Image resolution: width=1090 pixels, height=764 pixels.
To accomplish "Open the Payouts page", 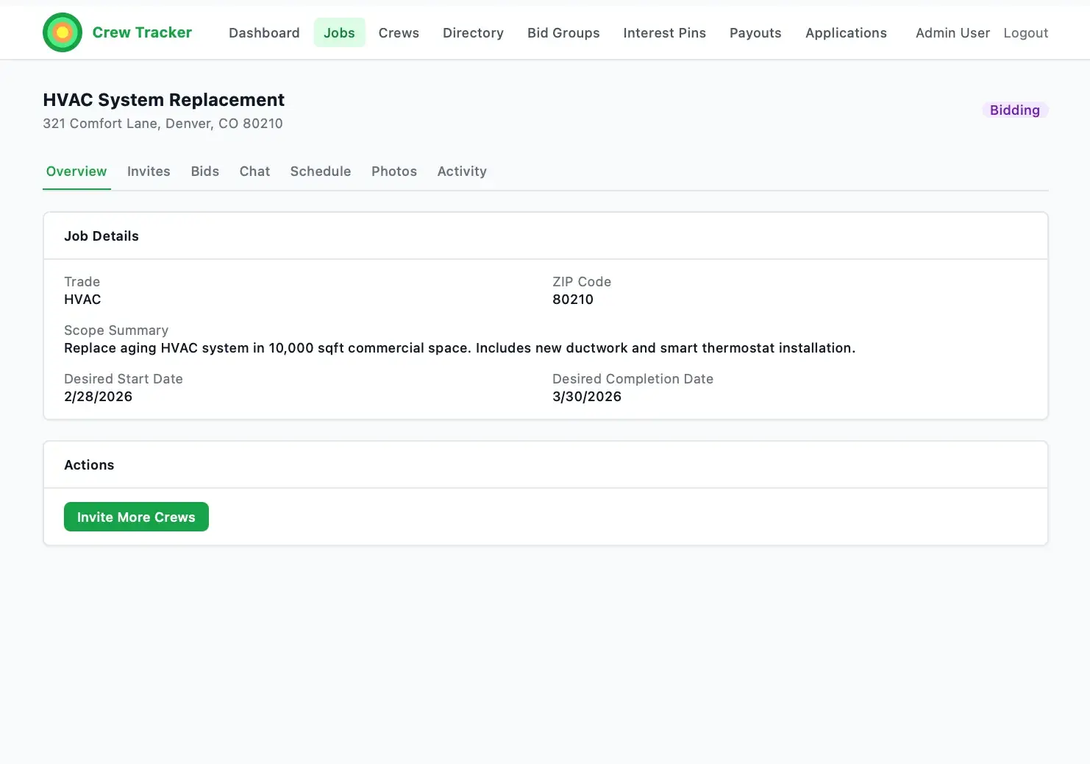I will click(755, 33).
